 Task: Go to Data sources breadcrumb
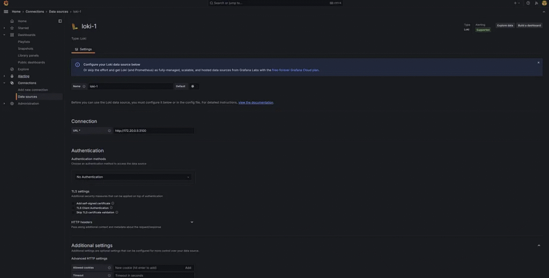pyautogui.click(x=58, y=12)
